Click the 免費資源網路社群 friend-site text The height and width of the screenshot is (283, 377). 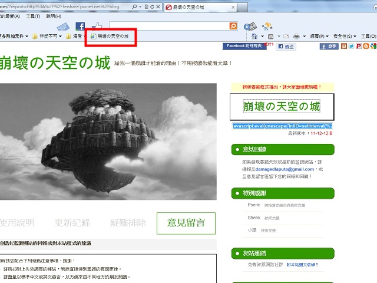(x=266, y=265)
